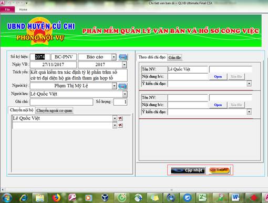Remove Lê Quốc Việt recipient with red icon
The height and width of the screenshot is (203, 268).
[120, 118]
